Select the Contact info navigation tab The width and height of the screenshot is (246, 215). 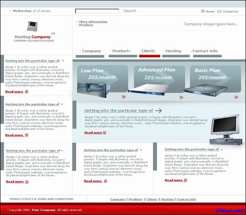205,51
